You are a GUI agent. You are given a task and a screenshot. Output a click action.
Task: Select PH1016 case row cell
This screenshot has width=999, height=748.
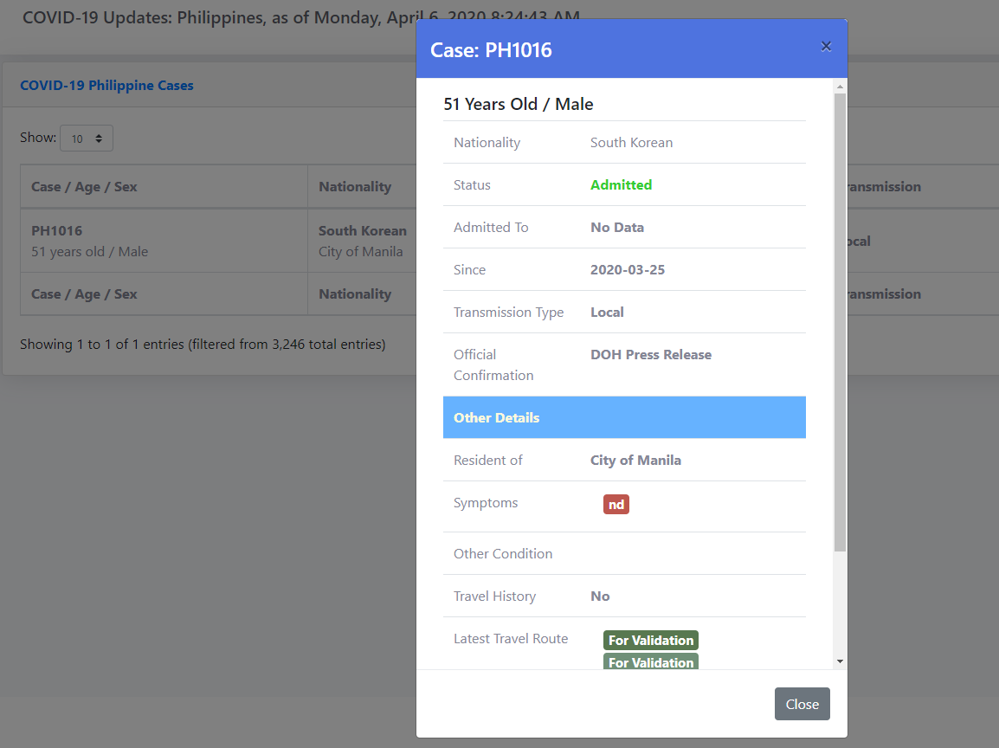[164, 241]
